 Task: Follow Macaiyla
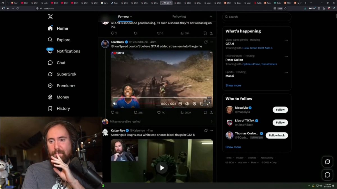pos(280,110)
